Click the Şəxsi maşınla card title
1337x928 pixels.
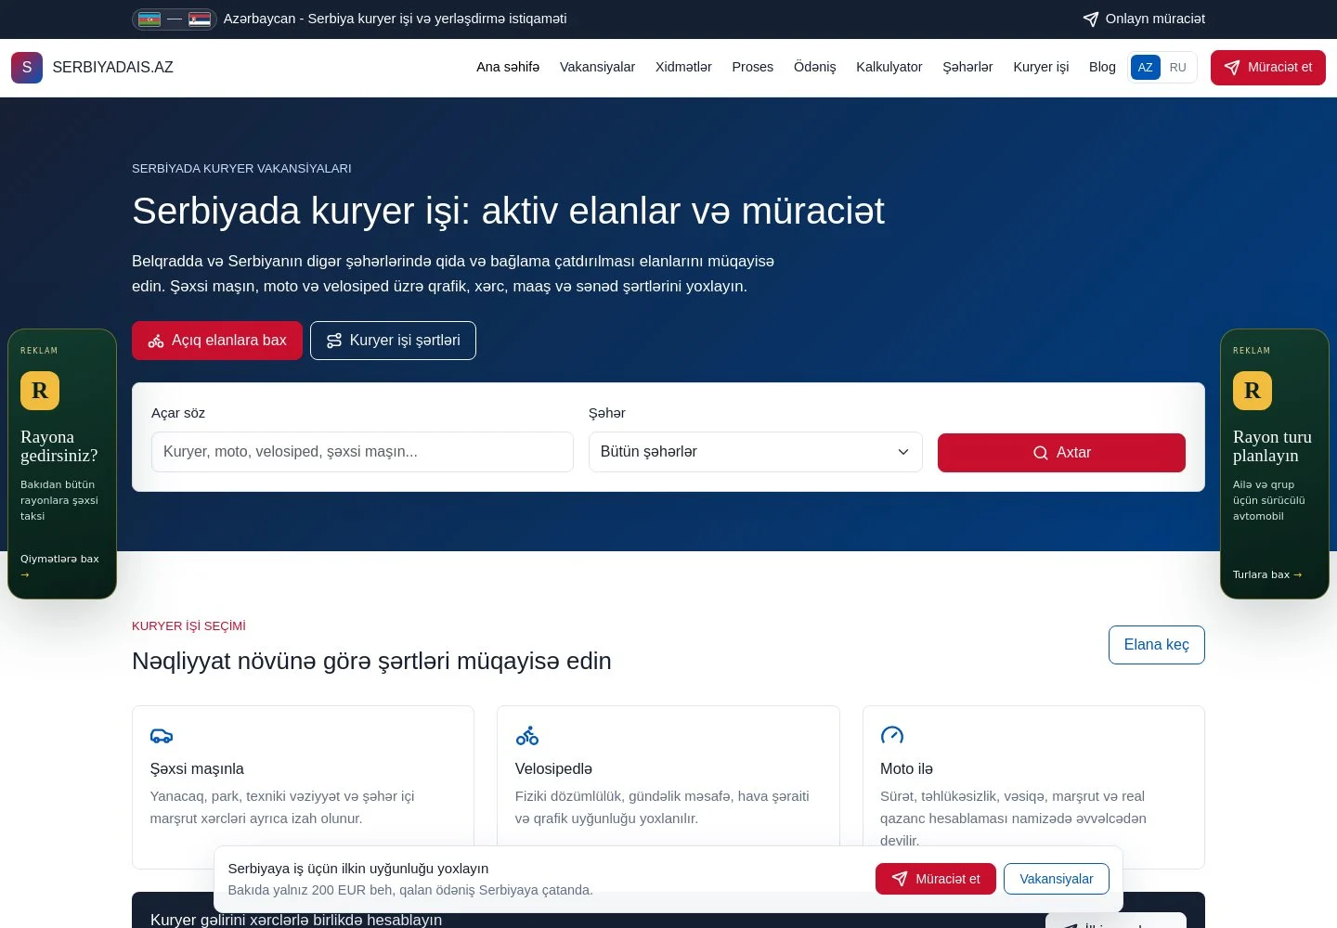[x=197, y=769]
